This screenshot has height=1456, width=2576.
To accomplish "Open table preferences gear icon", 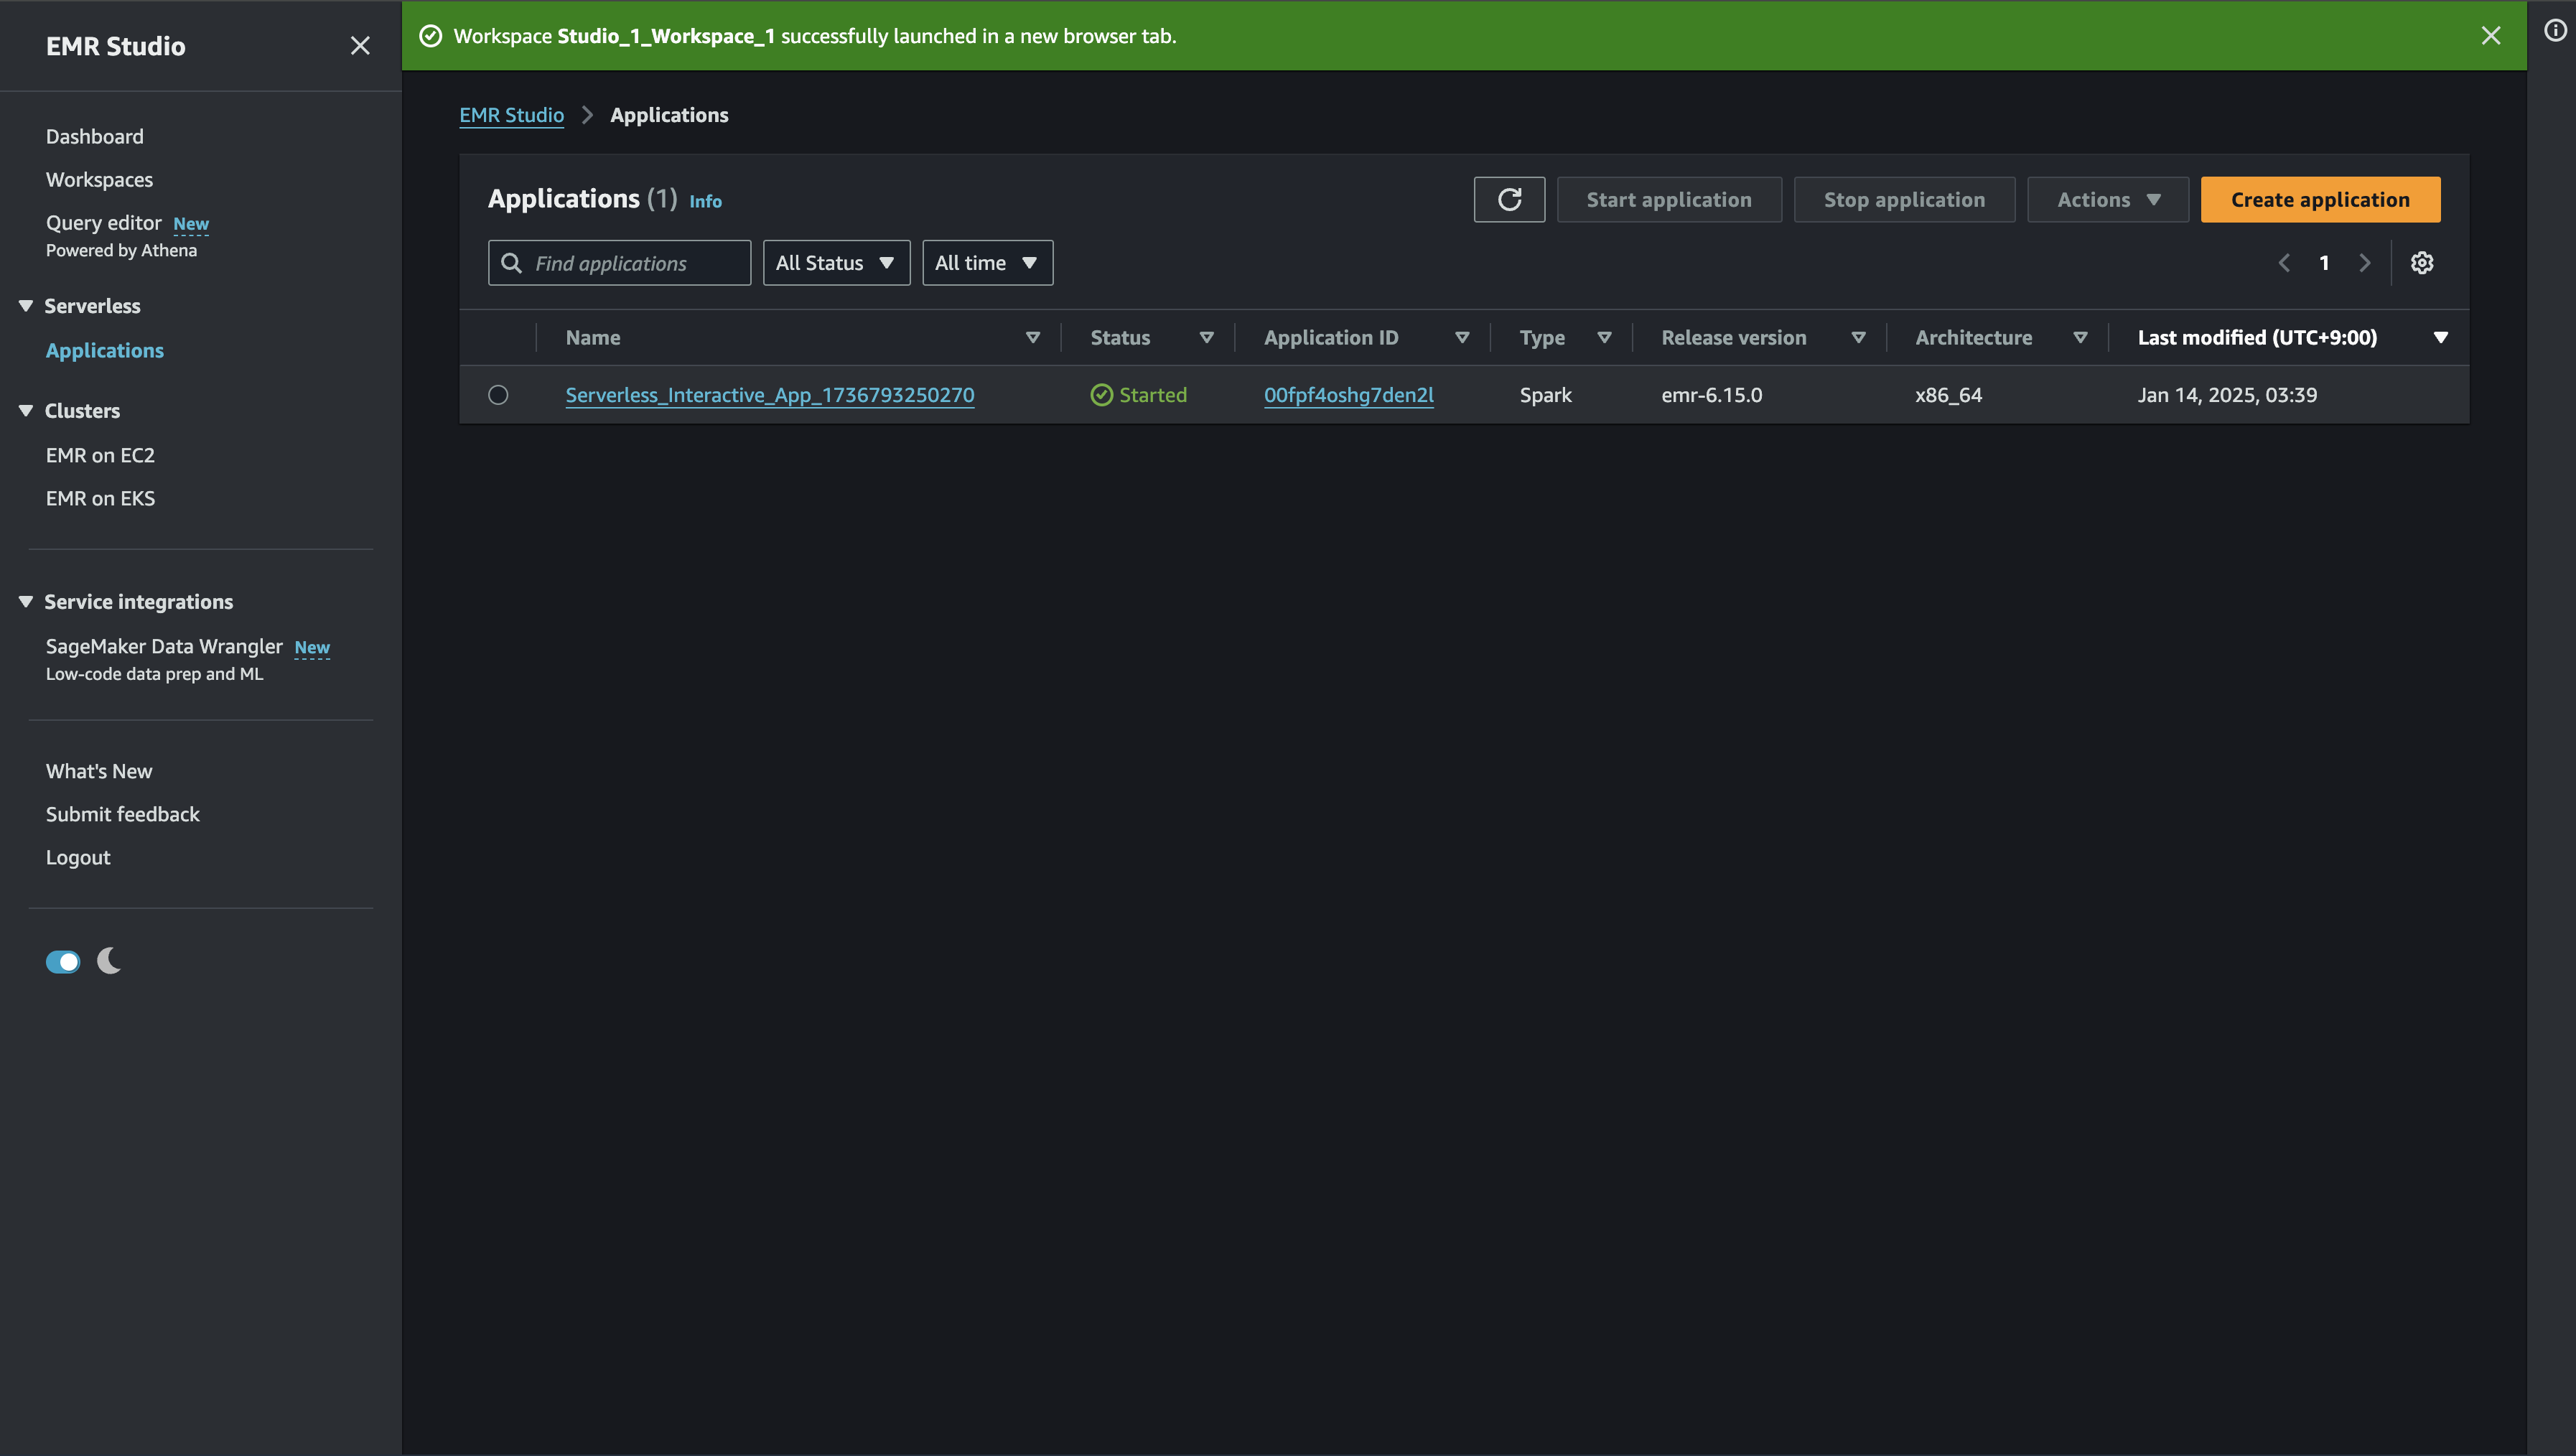I will pos(2422,263).
